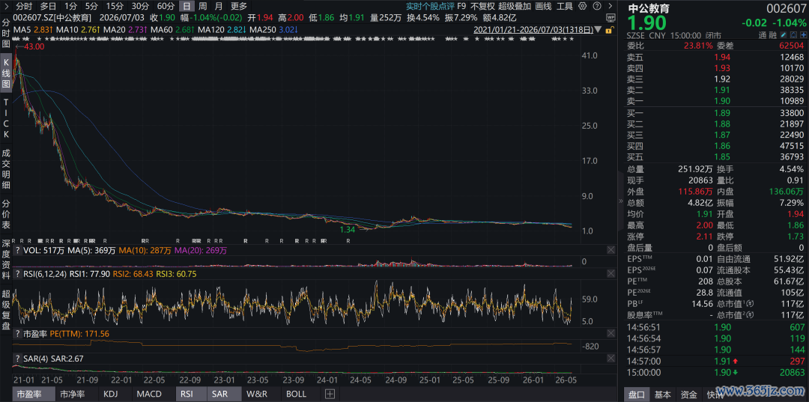Viewport: 809px width, 402px height.
Task: Open the chart settings gear icon
Action: (583, 7)
